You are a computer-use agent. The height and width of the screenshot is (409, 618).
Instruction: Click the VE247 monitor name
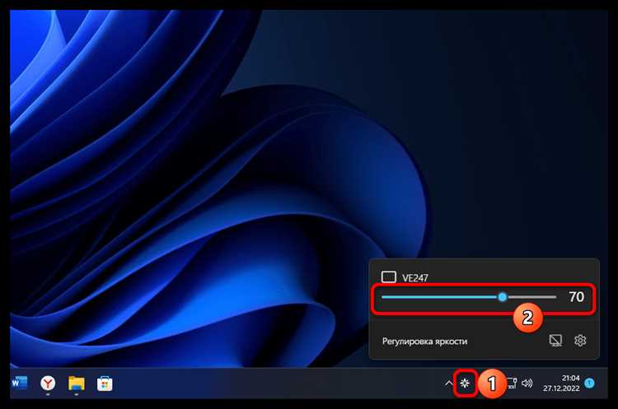point(415,278)
